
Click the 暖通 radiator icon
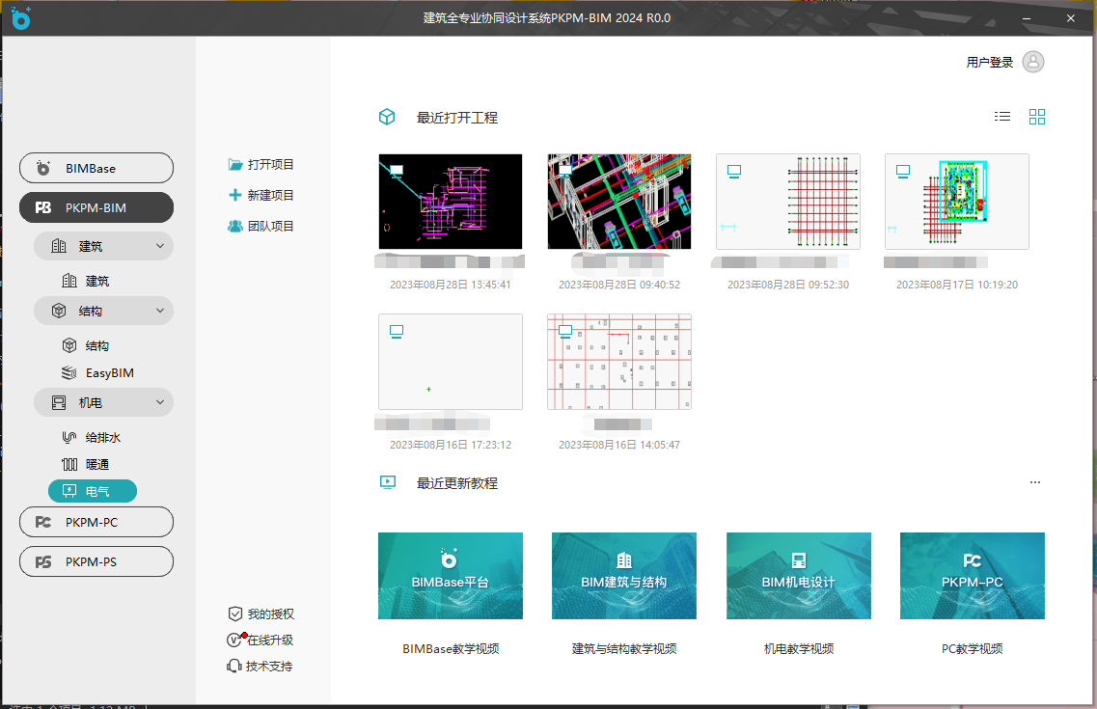point(69,464)
